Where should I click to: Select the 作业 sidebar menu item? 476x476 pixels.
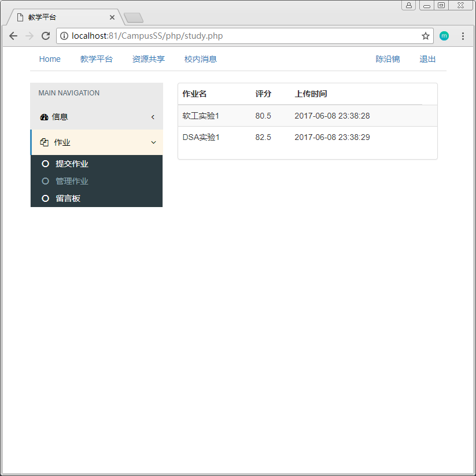click(x=97, y=142)
